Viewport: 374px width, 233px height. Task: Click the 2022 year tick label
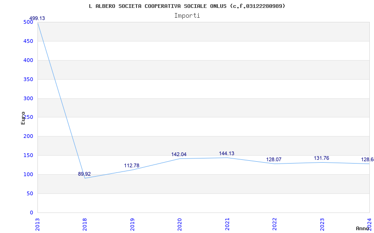point(275,224)
